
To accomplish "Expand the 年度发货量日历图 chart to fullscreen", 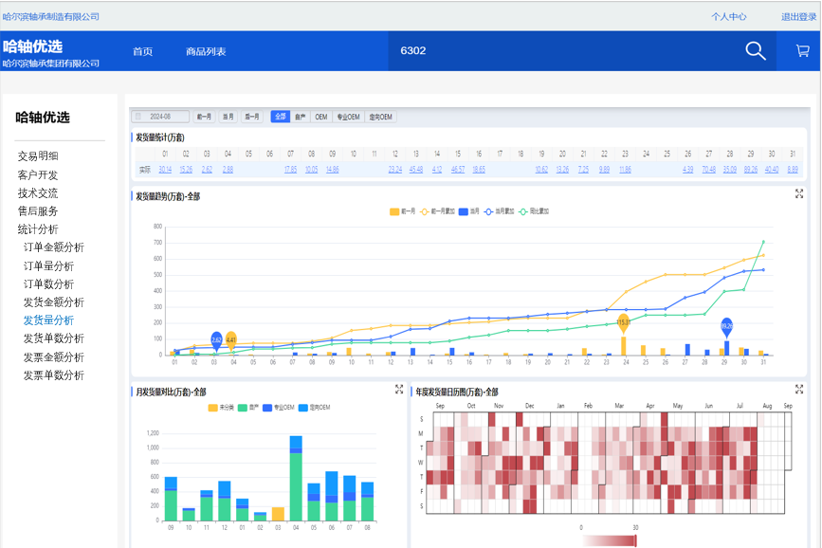I will [799, 390].
